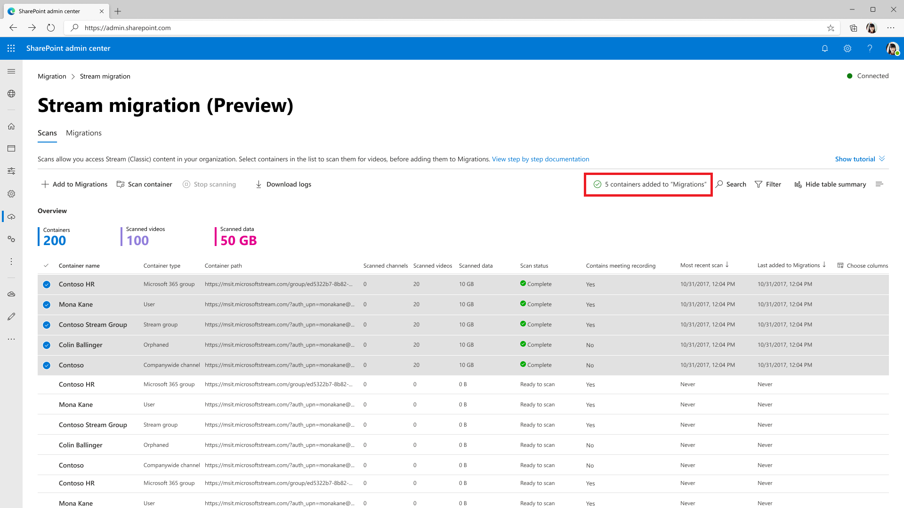Screen dimensions: 904x508
Task: Switch to the Migrations tab
Action: click(x=84, y=133)
